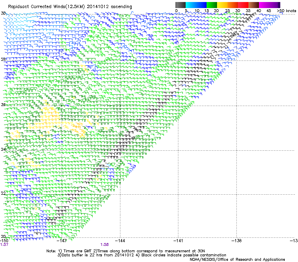Click the cyan 5-10 knots color segment
The width and height of the screenshot is (298, 262).
click(191, 5)
